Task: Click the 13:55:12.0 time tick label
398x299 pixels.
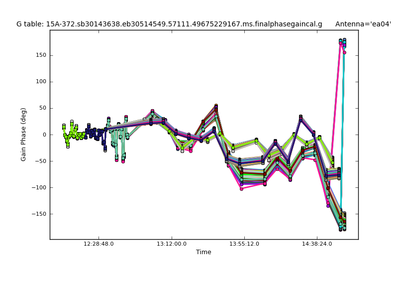Action: pos(244,244)
